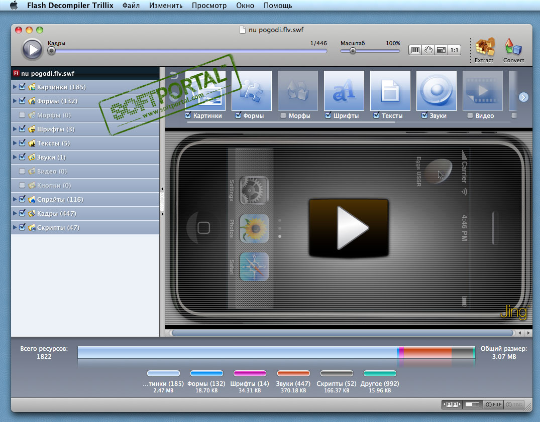The width and height of the screenshot is (540, 422).
Task: Expand the Спрайты (116) tree node
Action: click(x=15, y=199)
